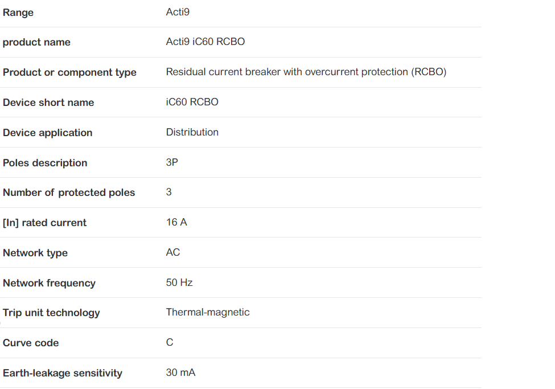555x389 pixels.
Task: Select the 'Acti9' range value
Action: tap(178, 12)
